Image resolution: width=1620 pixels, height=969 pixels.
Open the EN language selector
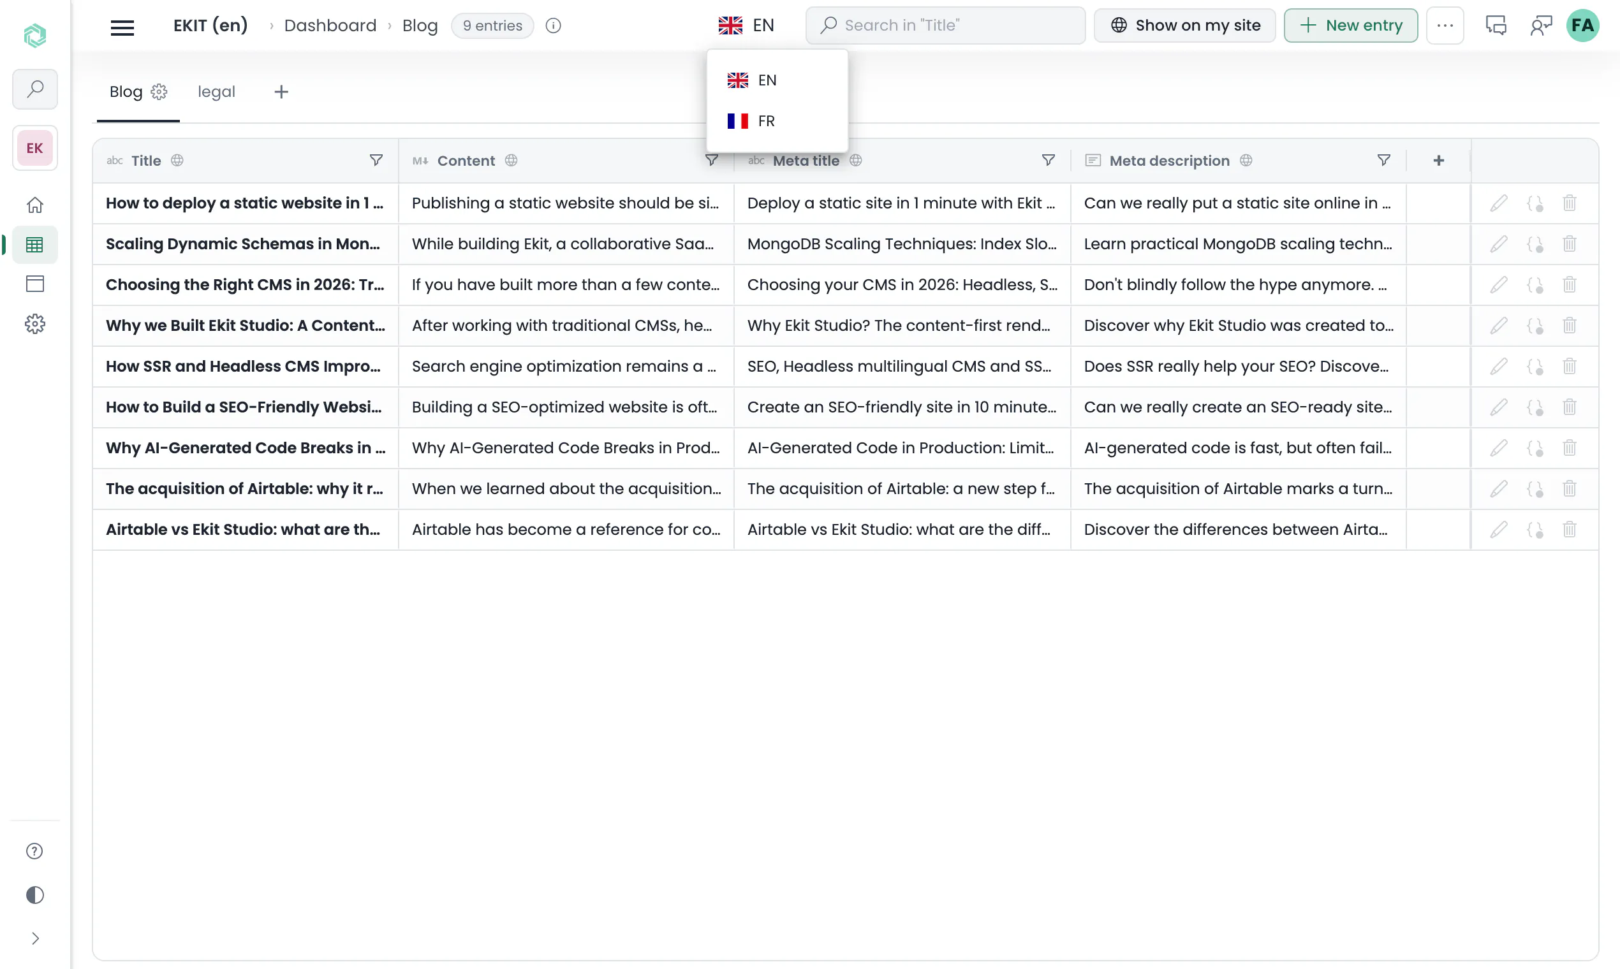tap(746, 25)
